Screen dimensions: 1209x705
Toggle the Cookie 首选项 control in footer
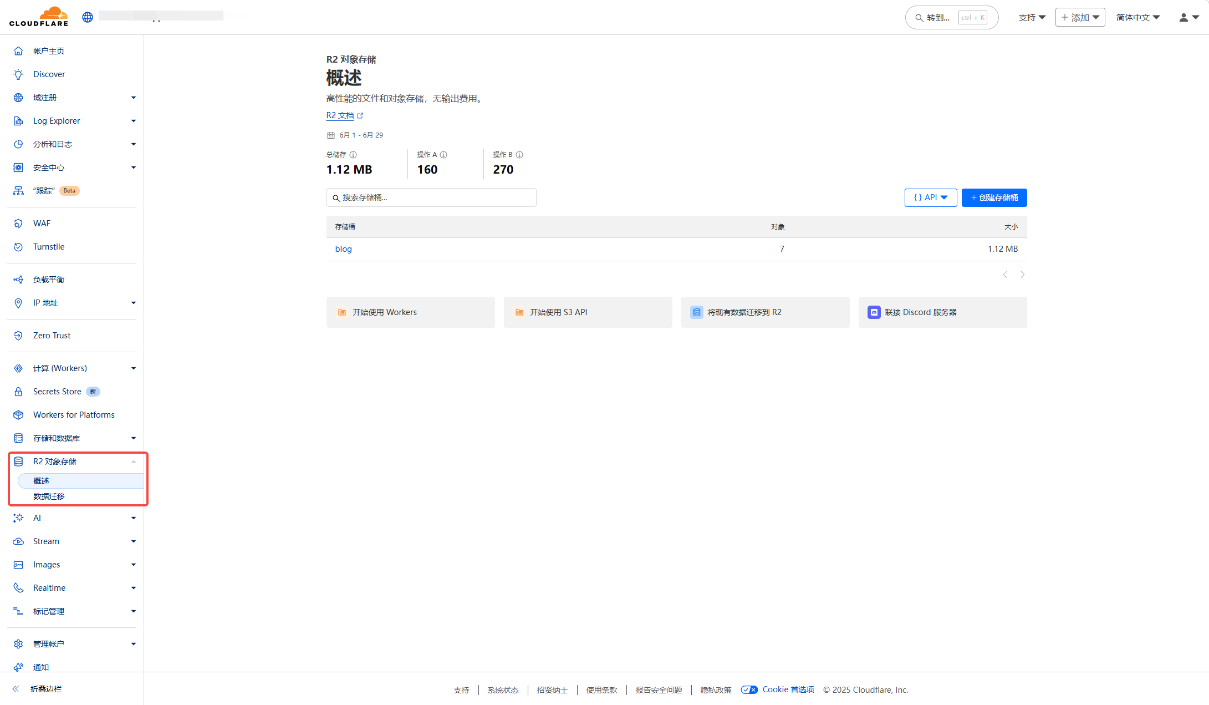(749, 689)
